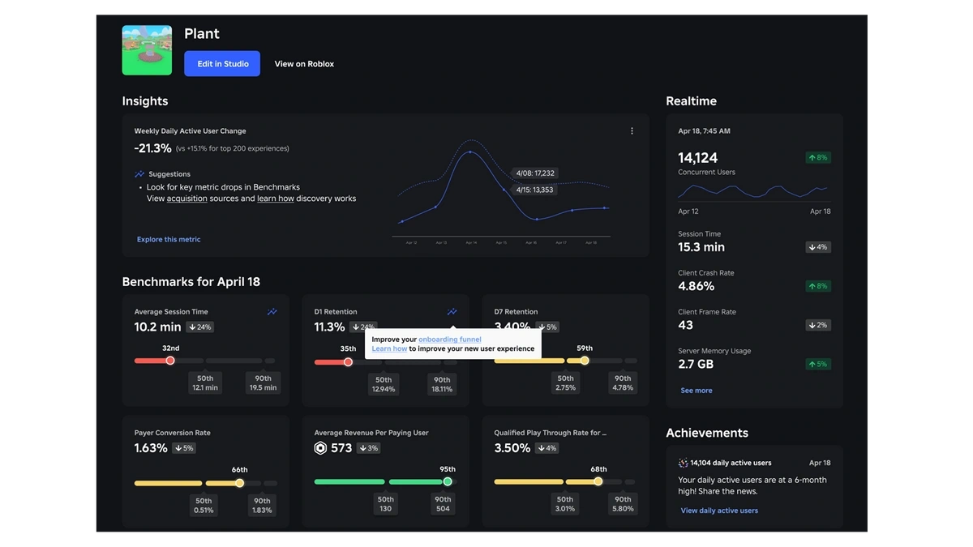Click the Robux icon beside 573
The image size is (973, 547).
[320, 448]
